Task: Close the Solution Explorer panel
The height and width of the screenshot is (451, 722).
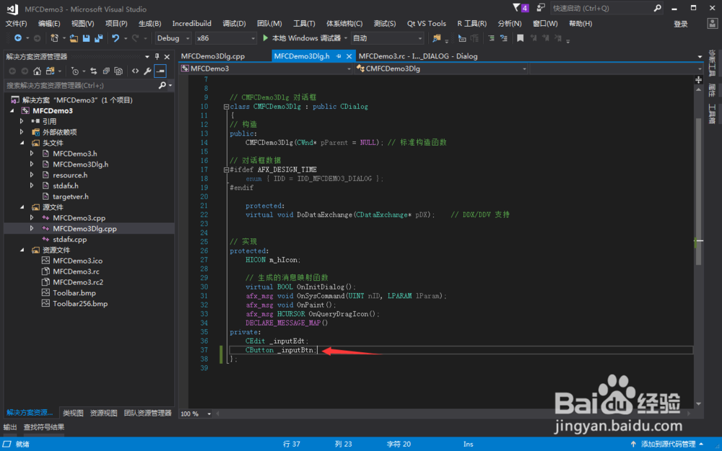Action: 167,56
